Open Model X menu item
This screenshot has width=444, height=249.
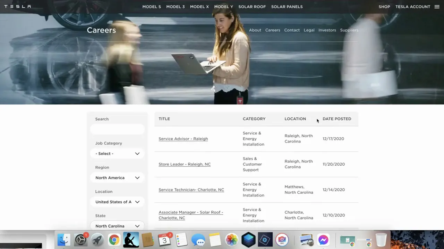199,7
